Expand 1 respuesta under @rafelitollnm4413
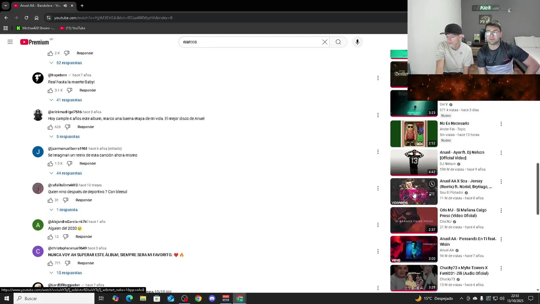The width and height of the screenshot is (540, 304). [63, 210]
